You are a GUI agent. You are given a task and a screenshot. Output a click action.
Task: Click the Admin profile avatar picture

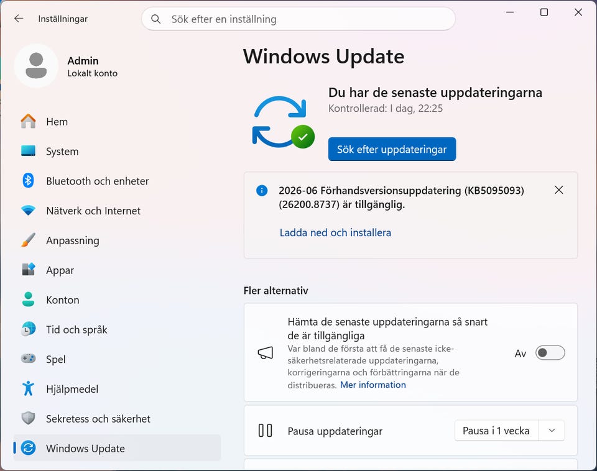36,66
